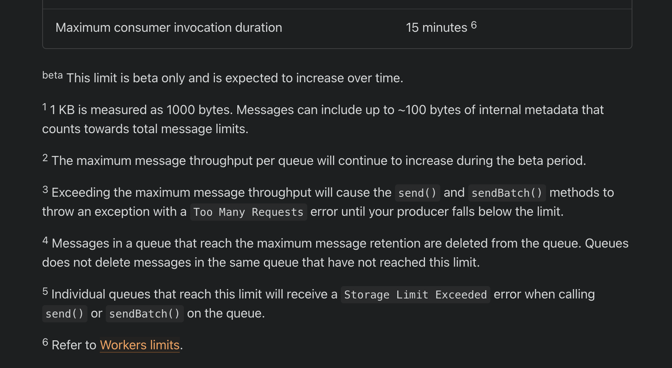The image size is (672, 368).
Task: Click footnote marker 4 before "Messages in"
Action: point(45,240)
